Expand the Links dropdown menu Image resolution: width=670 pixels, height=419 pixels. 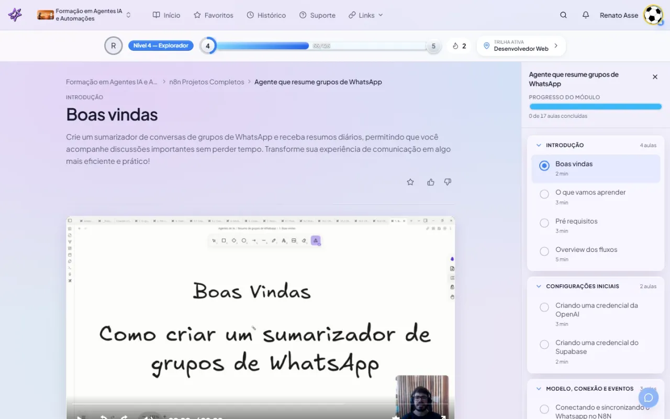366,15
